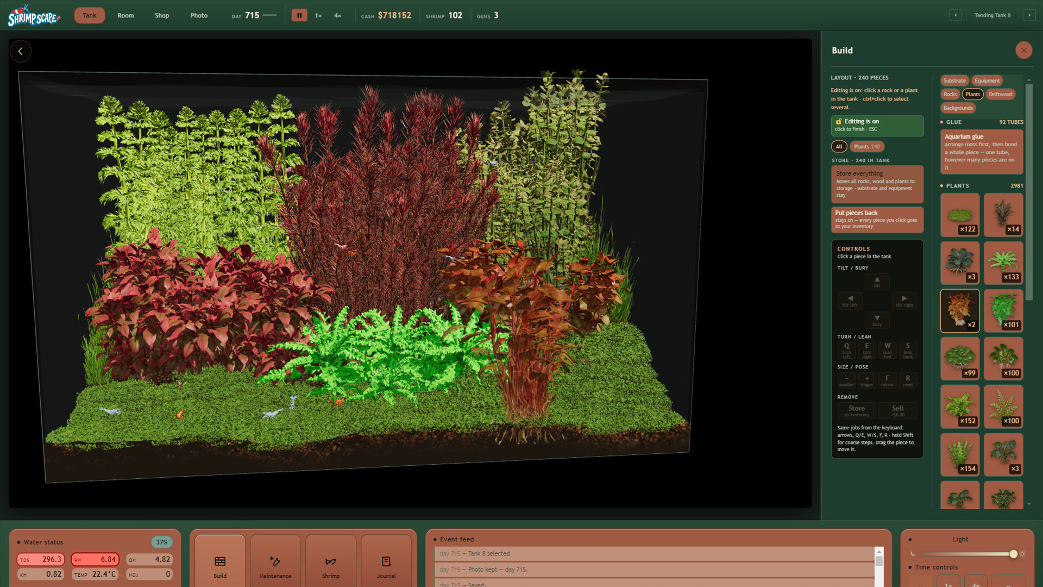This screenshot has width=1043, height=587.
Task: Close the Build panel
Action: pos(1024,51)
